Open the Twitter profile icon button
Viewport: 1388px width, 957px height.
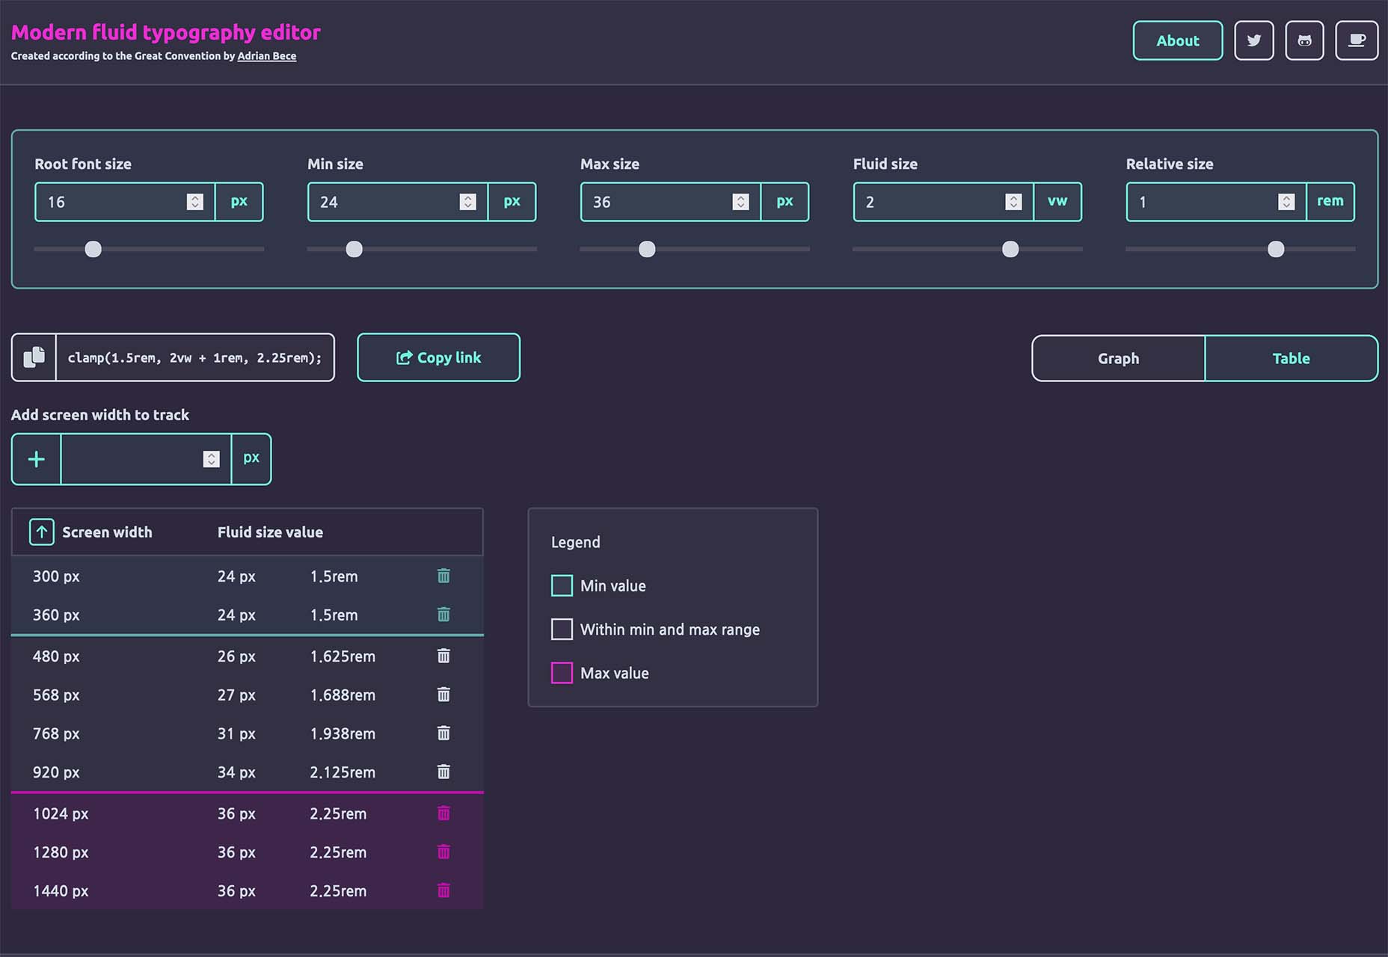pos(1254,40)
